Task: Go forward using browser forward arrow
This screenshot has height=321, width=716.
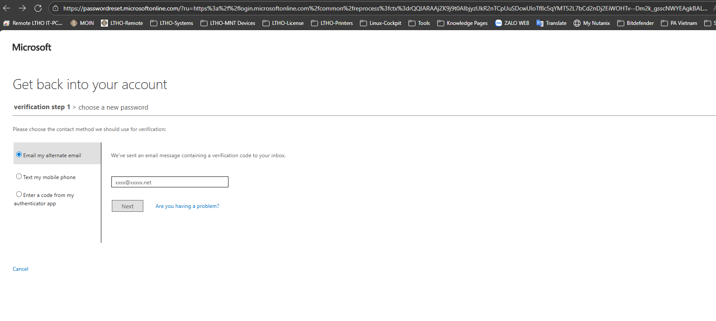Action: pos(22,8)
